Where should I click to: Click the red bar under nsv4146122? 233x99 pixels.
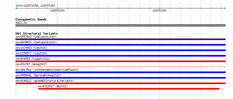(120, 83)
